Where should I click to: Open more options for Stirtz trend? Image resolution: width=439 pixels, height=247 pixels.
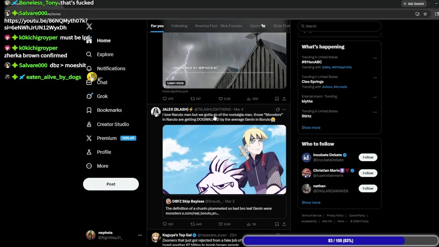point(375,112)
